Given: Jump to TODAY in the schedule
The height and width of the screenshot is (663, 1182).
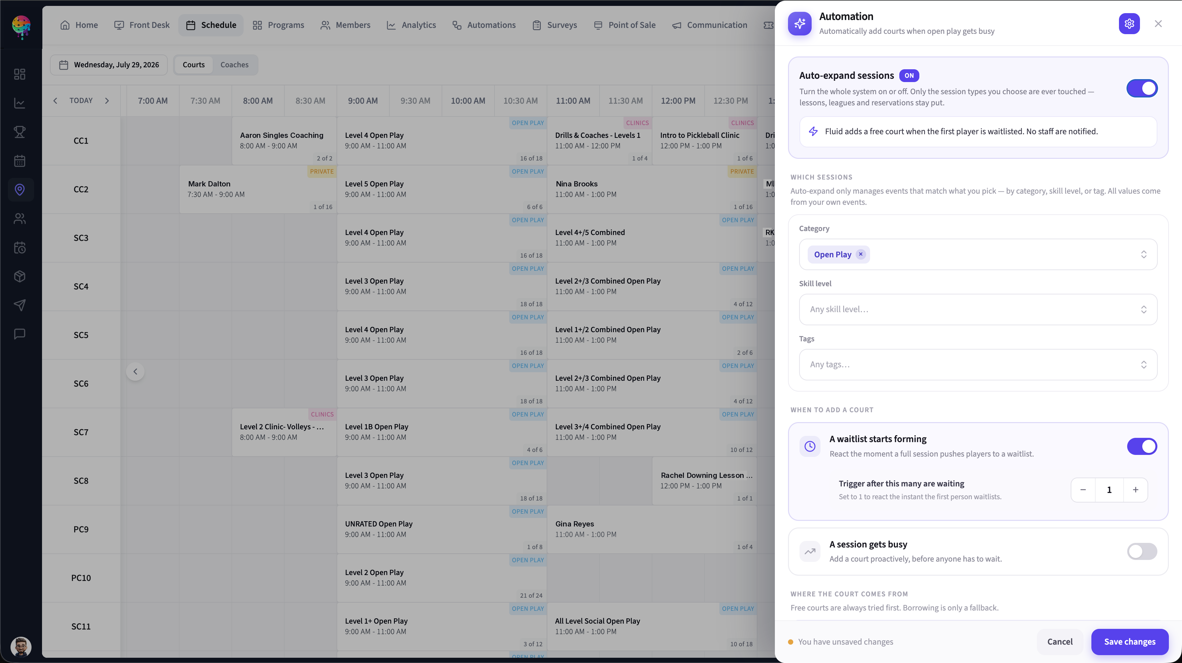Looking at the screenshot, I should click(81, 100).
